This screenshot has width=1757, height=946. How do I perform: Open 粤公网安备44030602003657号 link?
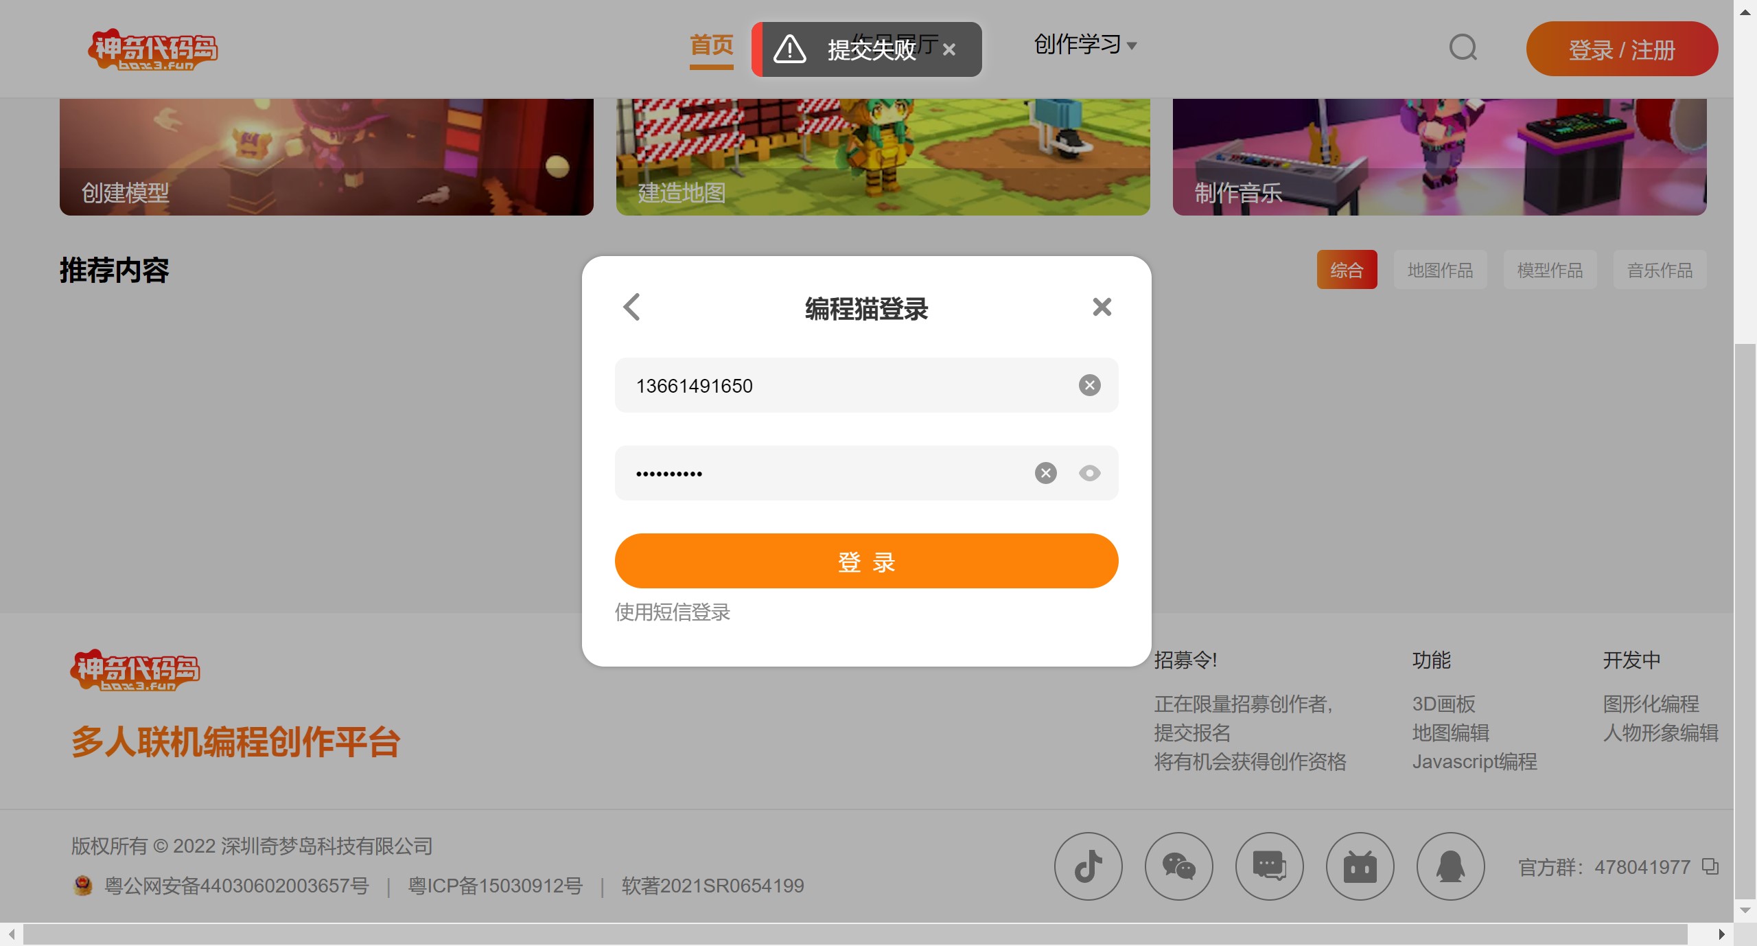(x=236, y=886)
